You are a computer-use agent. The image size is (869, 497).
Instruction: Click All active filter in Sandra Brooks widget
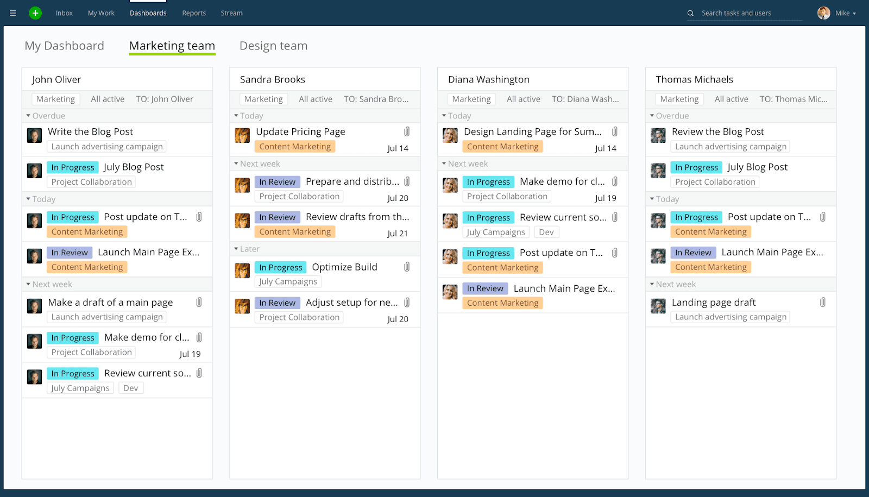coord(316,99)
